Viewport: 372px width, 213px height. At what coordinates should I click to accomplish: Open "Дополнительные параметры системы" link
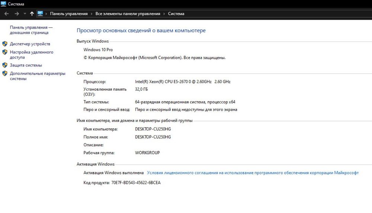tap(38, 76)
